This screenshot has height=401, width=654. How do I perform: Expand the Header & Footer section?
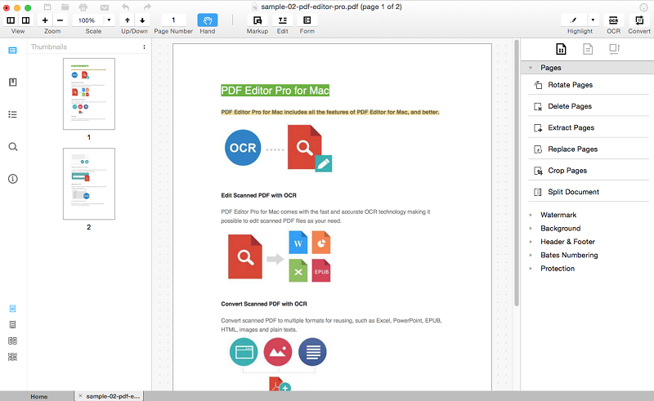531,242
